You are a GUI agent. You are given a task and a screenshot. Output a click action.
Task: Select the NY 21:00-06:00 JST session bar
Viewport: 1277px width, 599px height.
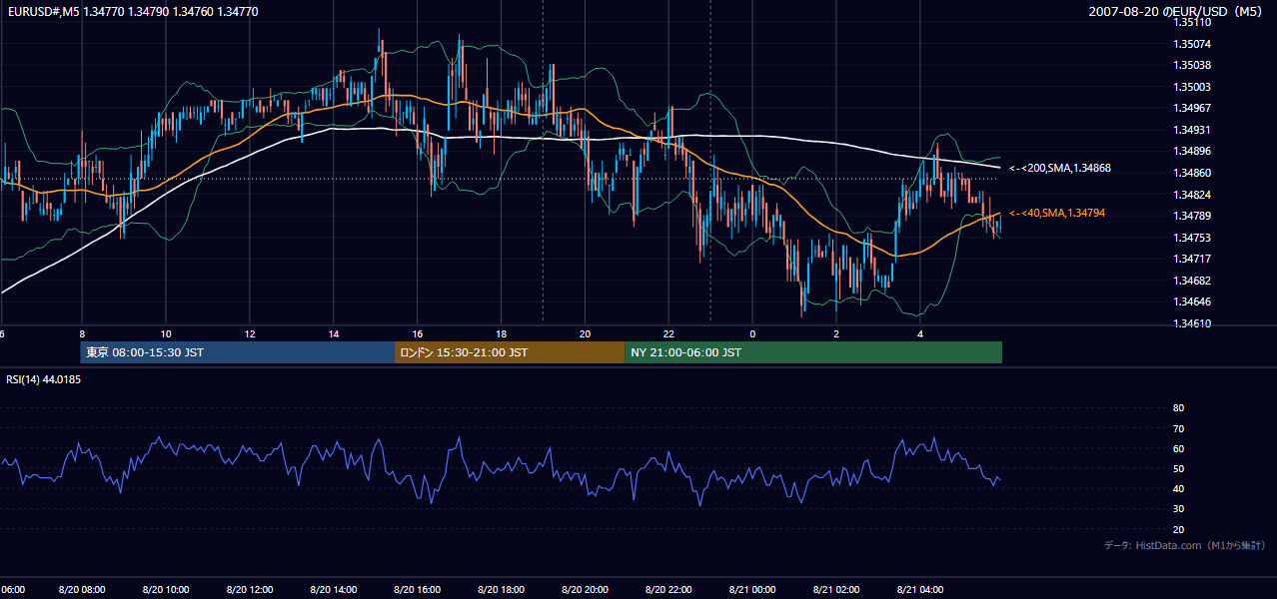point(813,352)
